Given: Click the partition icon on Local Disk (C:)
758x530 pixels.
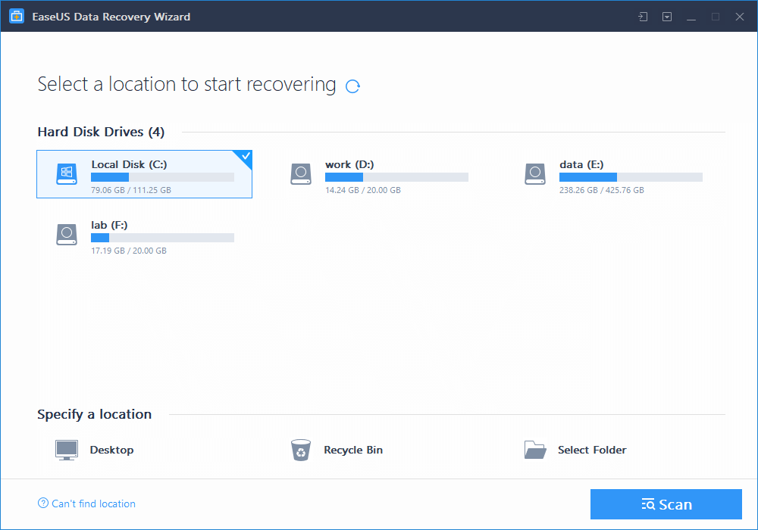Looking at the screenshot, I should pos(67,173).
